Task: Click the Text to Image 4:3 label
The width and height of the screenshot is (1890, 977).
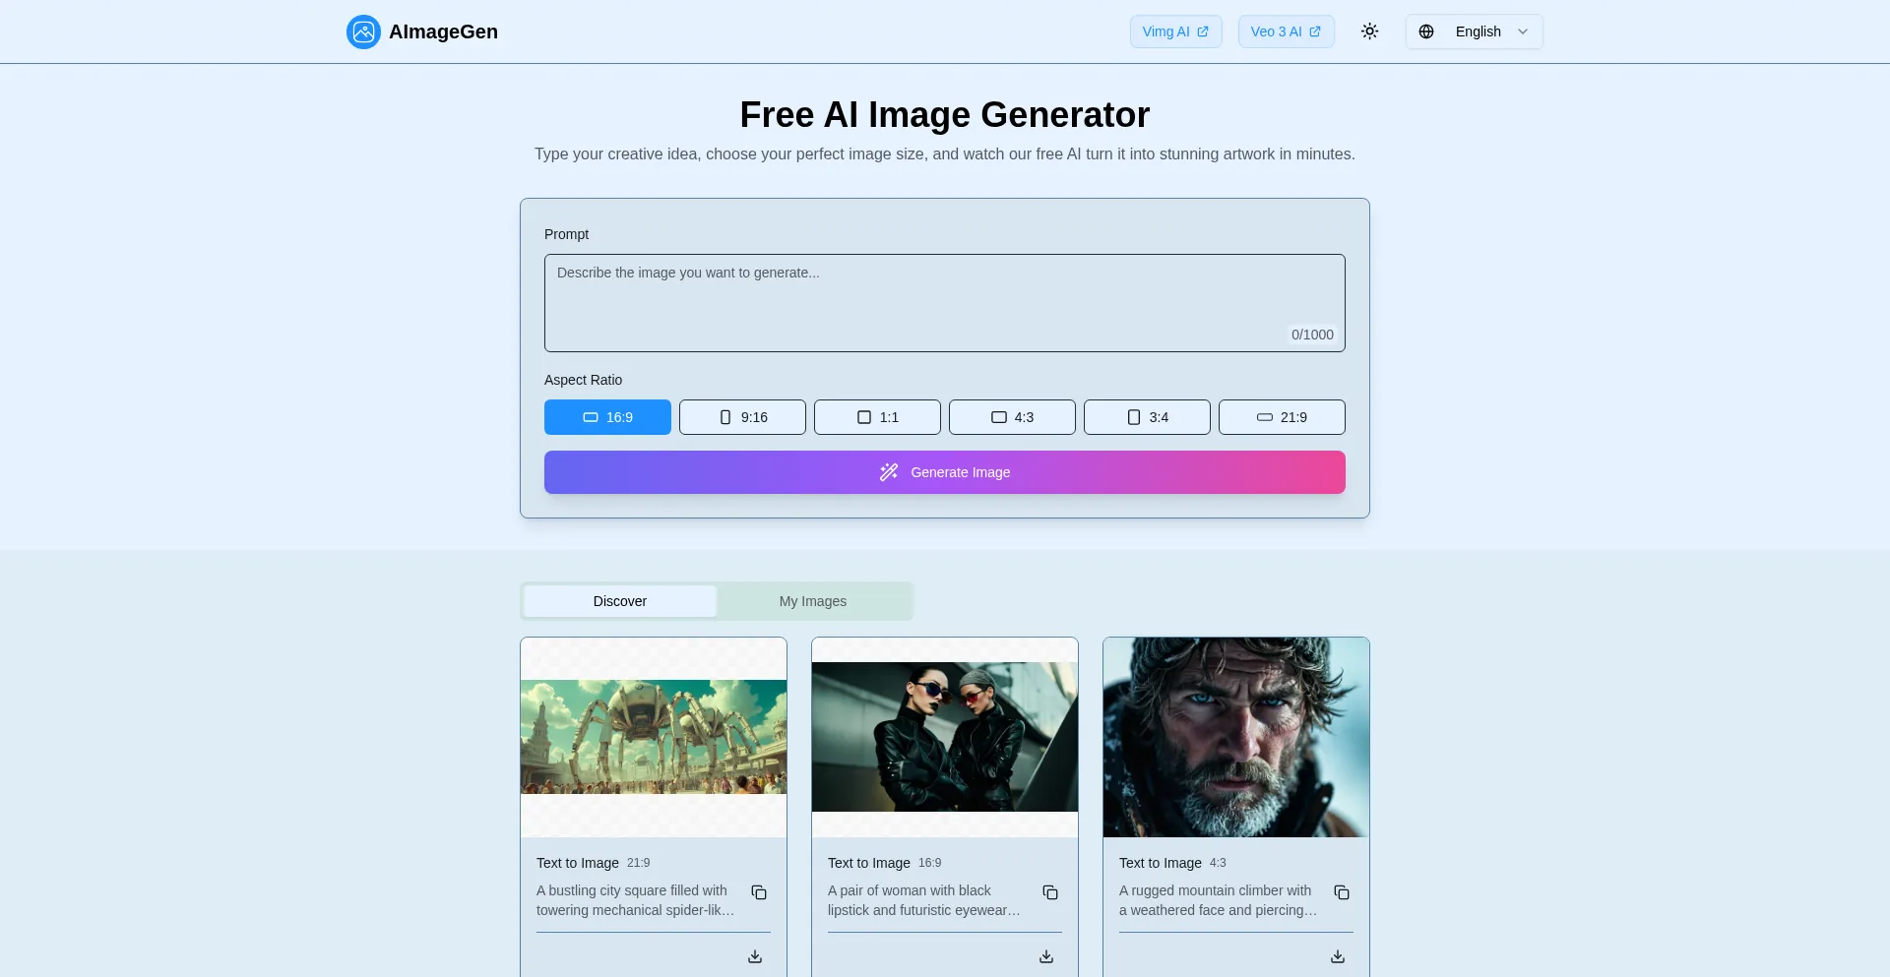Action: click(1172, 863)
